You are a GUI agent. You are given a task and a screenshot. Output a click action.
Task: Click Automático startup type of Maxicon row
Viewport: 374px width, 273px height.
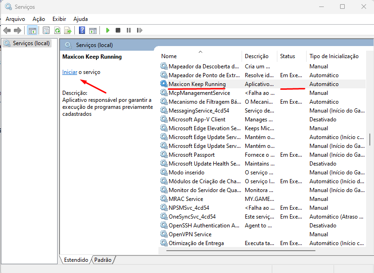(x=324, y=84)
